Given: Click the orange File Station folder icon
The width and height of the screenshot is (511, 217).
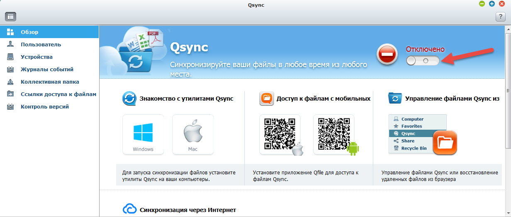Looking at the screenshot, I should 445,142.
